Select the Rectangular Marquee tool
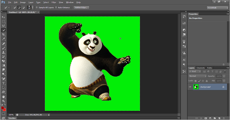The height and width of the screenshot is (120, 230). point(3,22)
